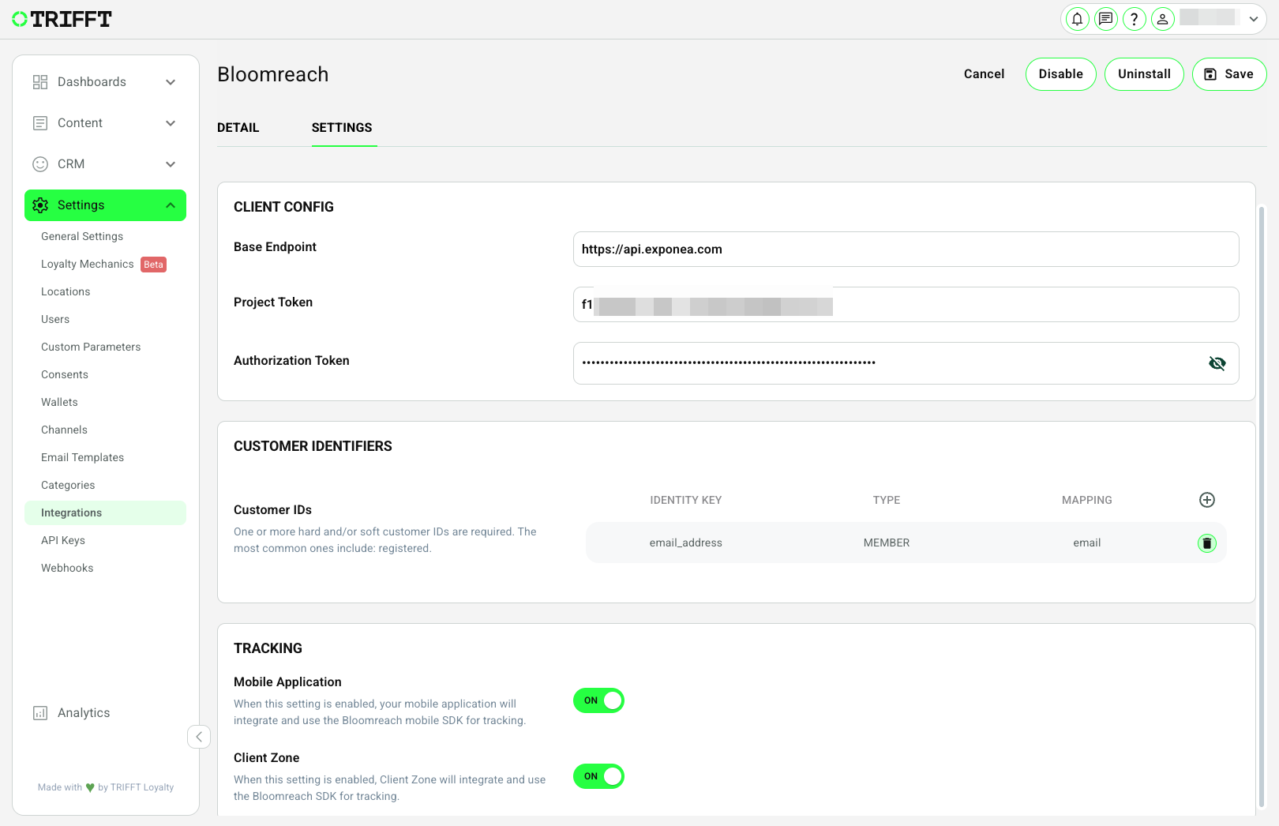Click the Settings gear icon
The width and height of the screenshot is (1279, 826).
[40, 205]
